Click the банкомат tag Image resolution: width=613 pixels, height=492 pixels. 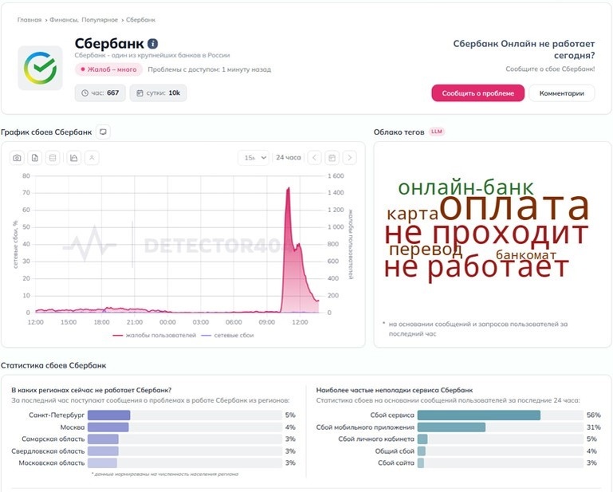click(x=526, y=255)
